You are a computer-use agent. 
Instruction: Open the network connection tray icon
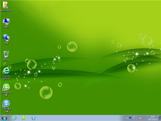point(145,118)
